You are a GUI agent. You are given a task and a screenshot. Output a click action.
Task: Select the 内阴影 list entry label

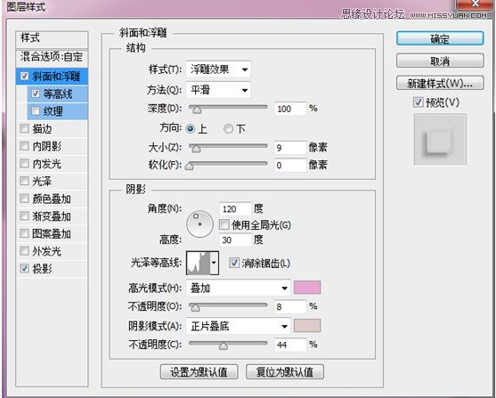(47, 146)
